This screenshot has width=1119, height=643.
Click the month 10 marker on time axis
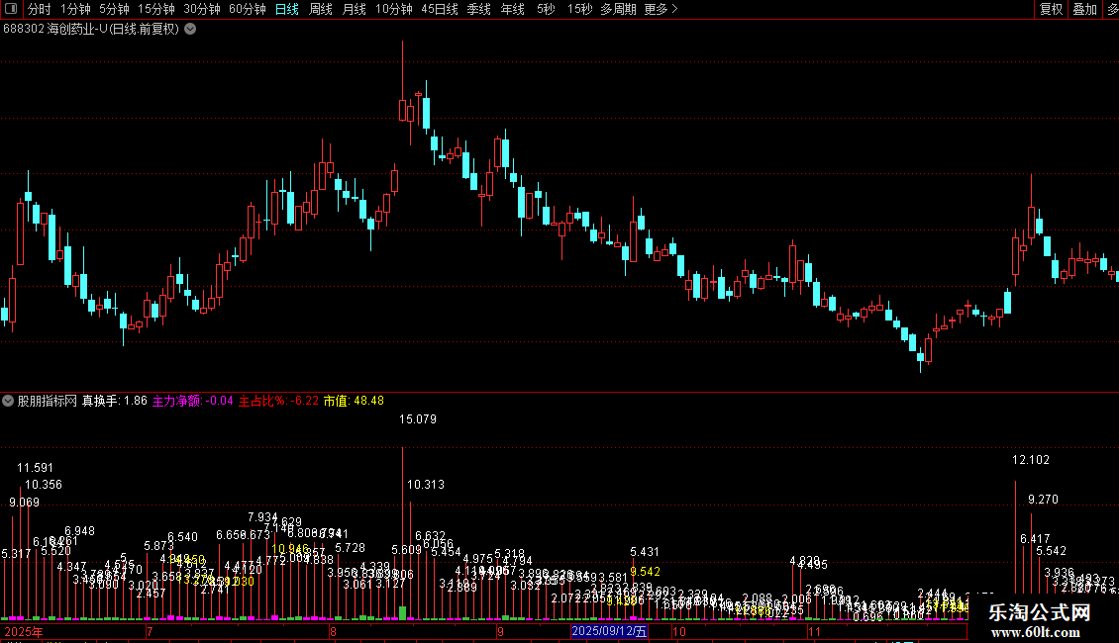click(x=678, y=631)
